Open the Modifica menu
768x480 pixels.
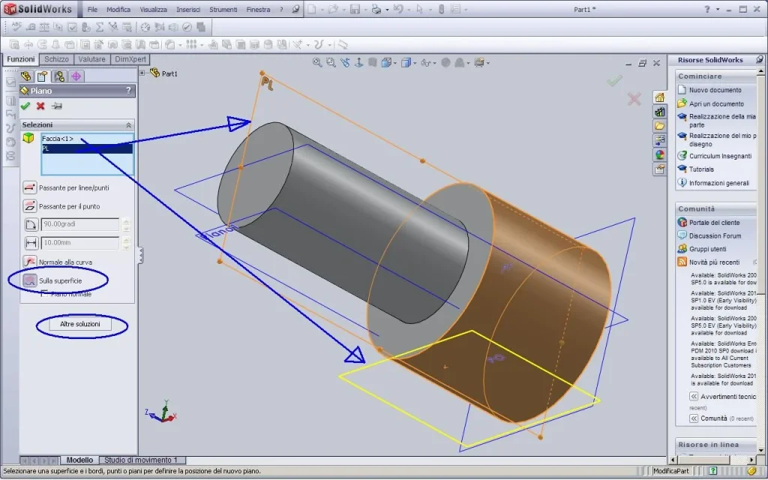point(118,9)
